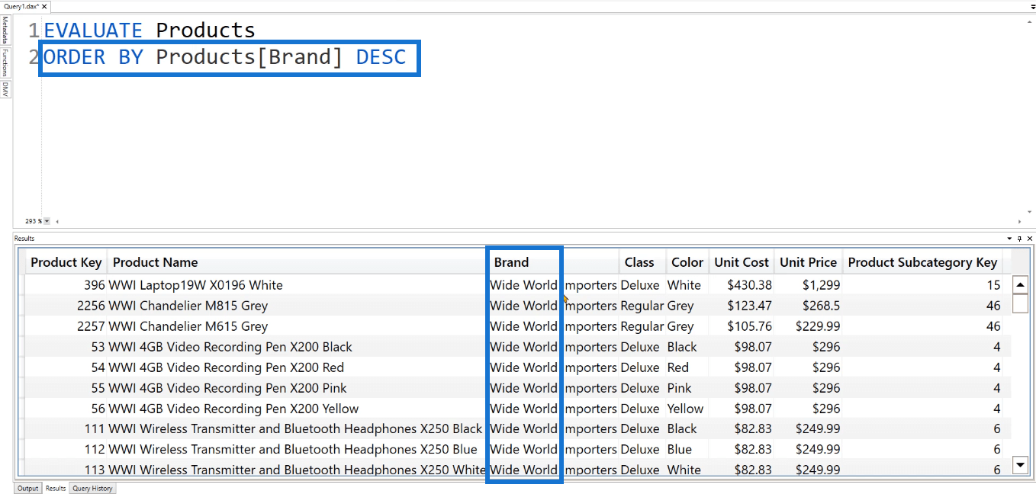This screenshot has width=1036, height=494.
Task: Open the Functions side panel
Action: coord(5,63)
